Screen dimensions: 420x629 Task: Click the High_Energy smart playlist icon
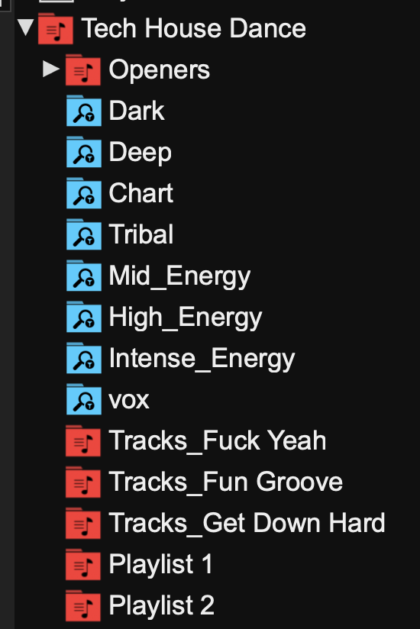point(84,318)
